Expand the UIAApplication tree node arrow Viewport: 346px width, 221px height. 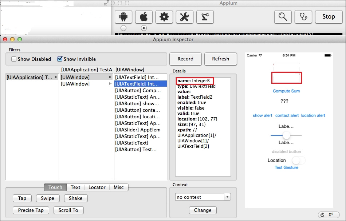pos(56,77)
